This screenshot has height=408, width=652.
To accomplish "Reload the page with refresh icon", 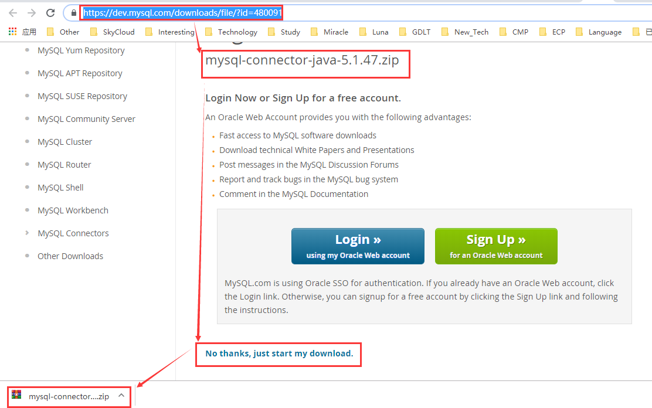I will (x=50, y=13).
